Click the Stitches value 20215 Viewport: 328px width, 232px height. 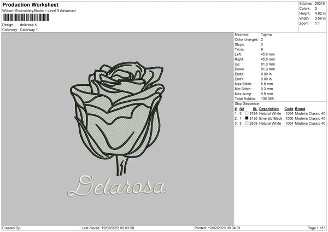tap(320, 4)
